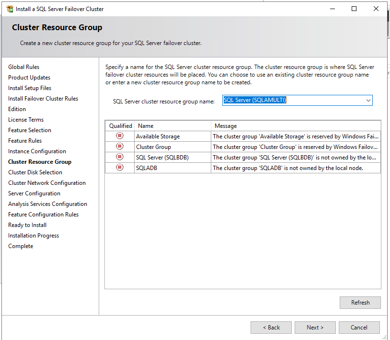Select the SQLADB name cell

[172, 168]
